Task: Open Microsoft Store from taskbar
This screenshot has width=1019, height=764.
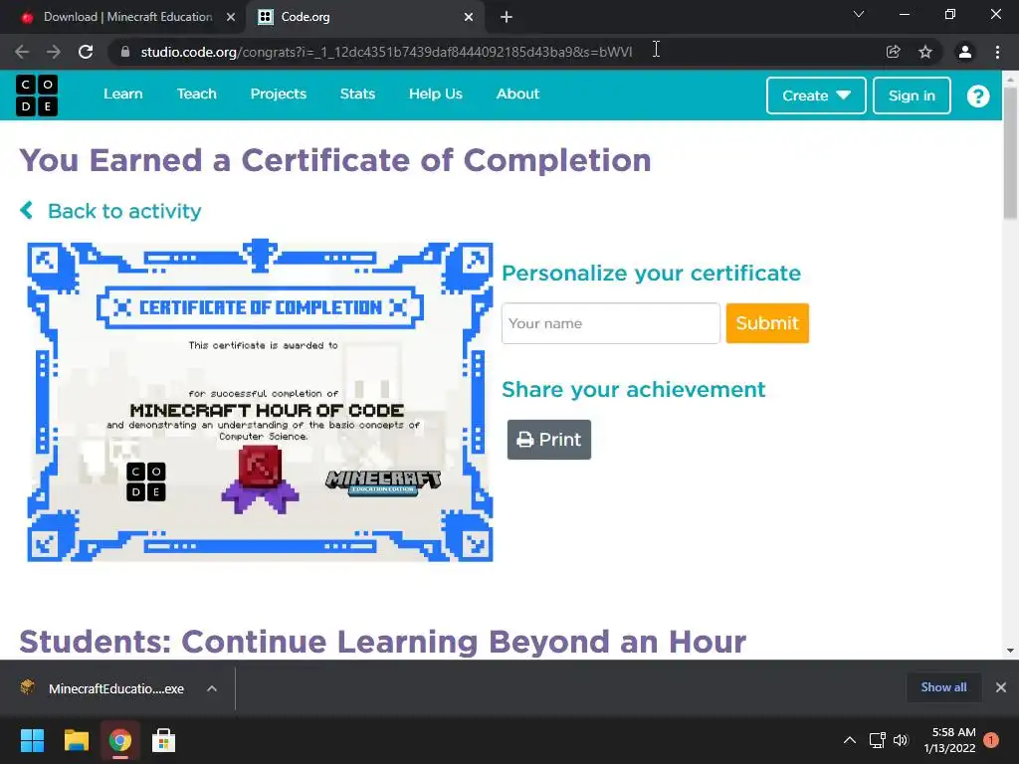Action: coord(164,740)
